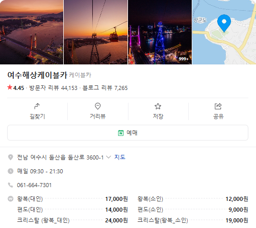Select the 편도(대인) price label
The image size is (256, 228).
[30, 210]
